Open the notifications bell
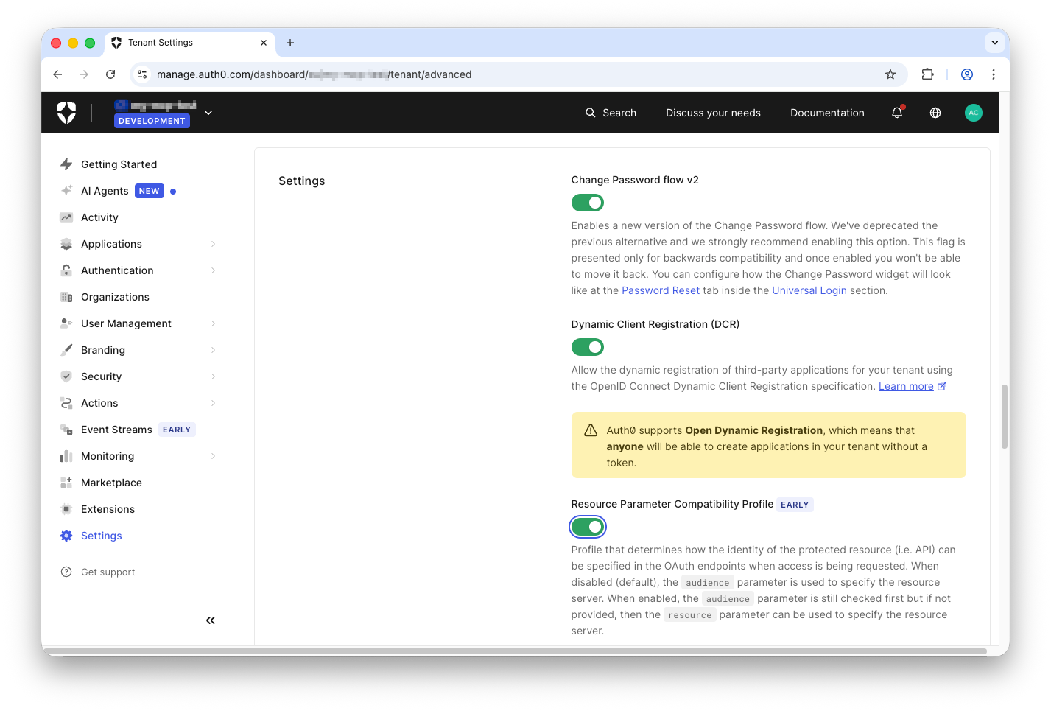Viewport: 1051px width, 711px height. click(896, 112)
